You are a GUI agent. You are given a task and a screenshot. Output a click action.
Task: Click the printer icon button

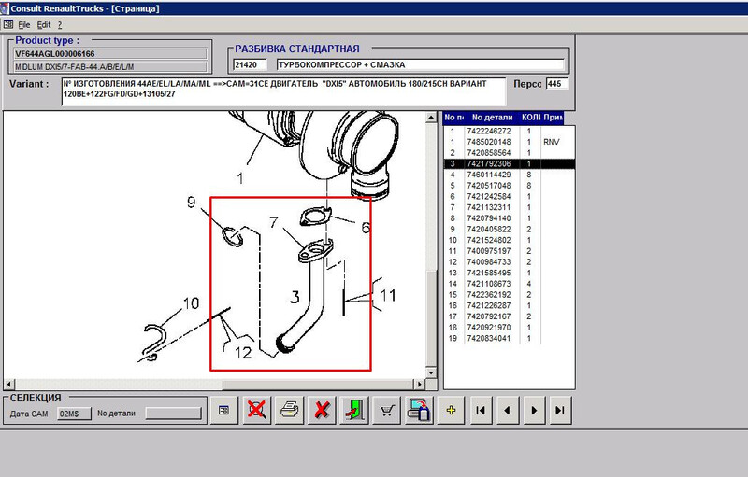point(289,410)
